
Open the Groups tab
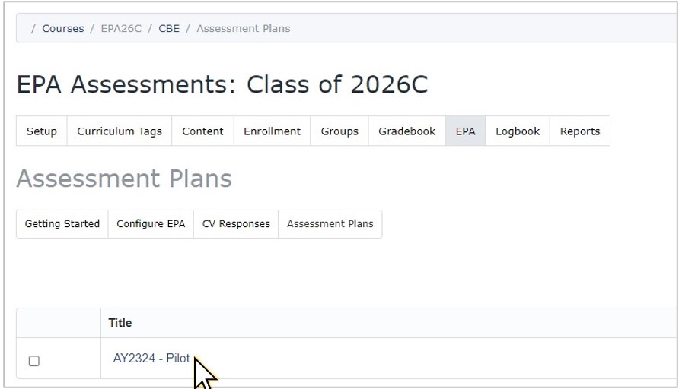(x=339, y=131)
